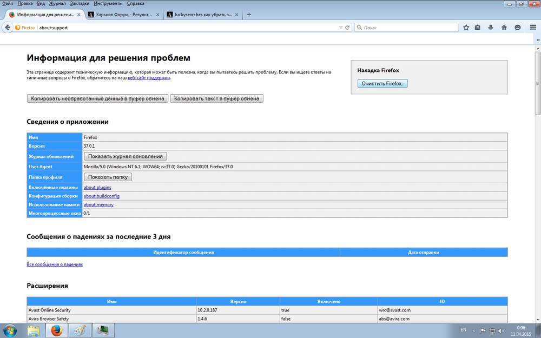541x338 pixels.
Task: Switch to the Харьков Форум tab
Action: pos(123,15)
